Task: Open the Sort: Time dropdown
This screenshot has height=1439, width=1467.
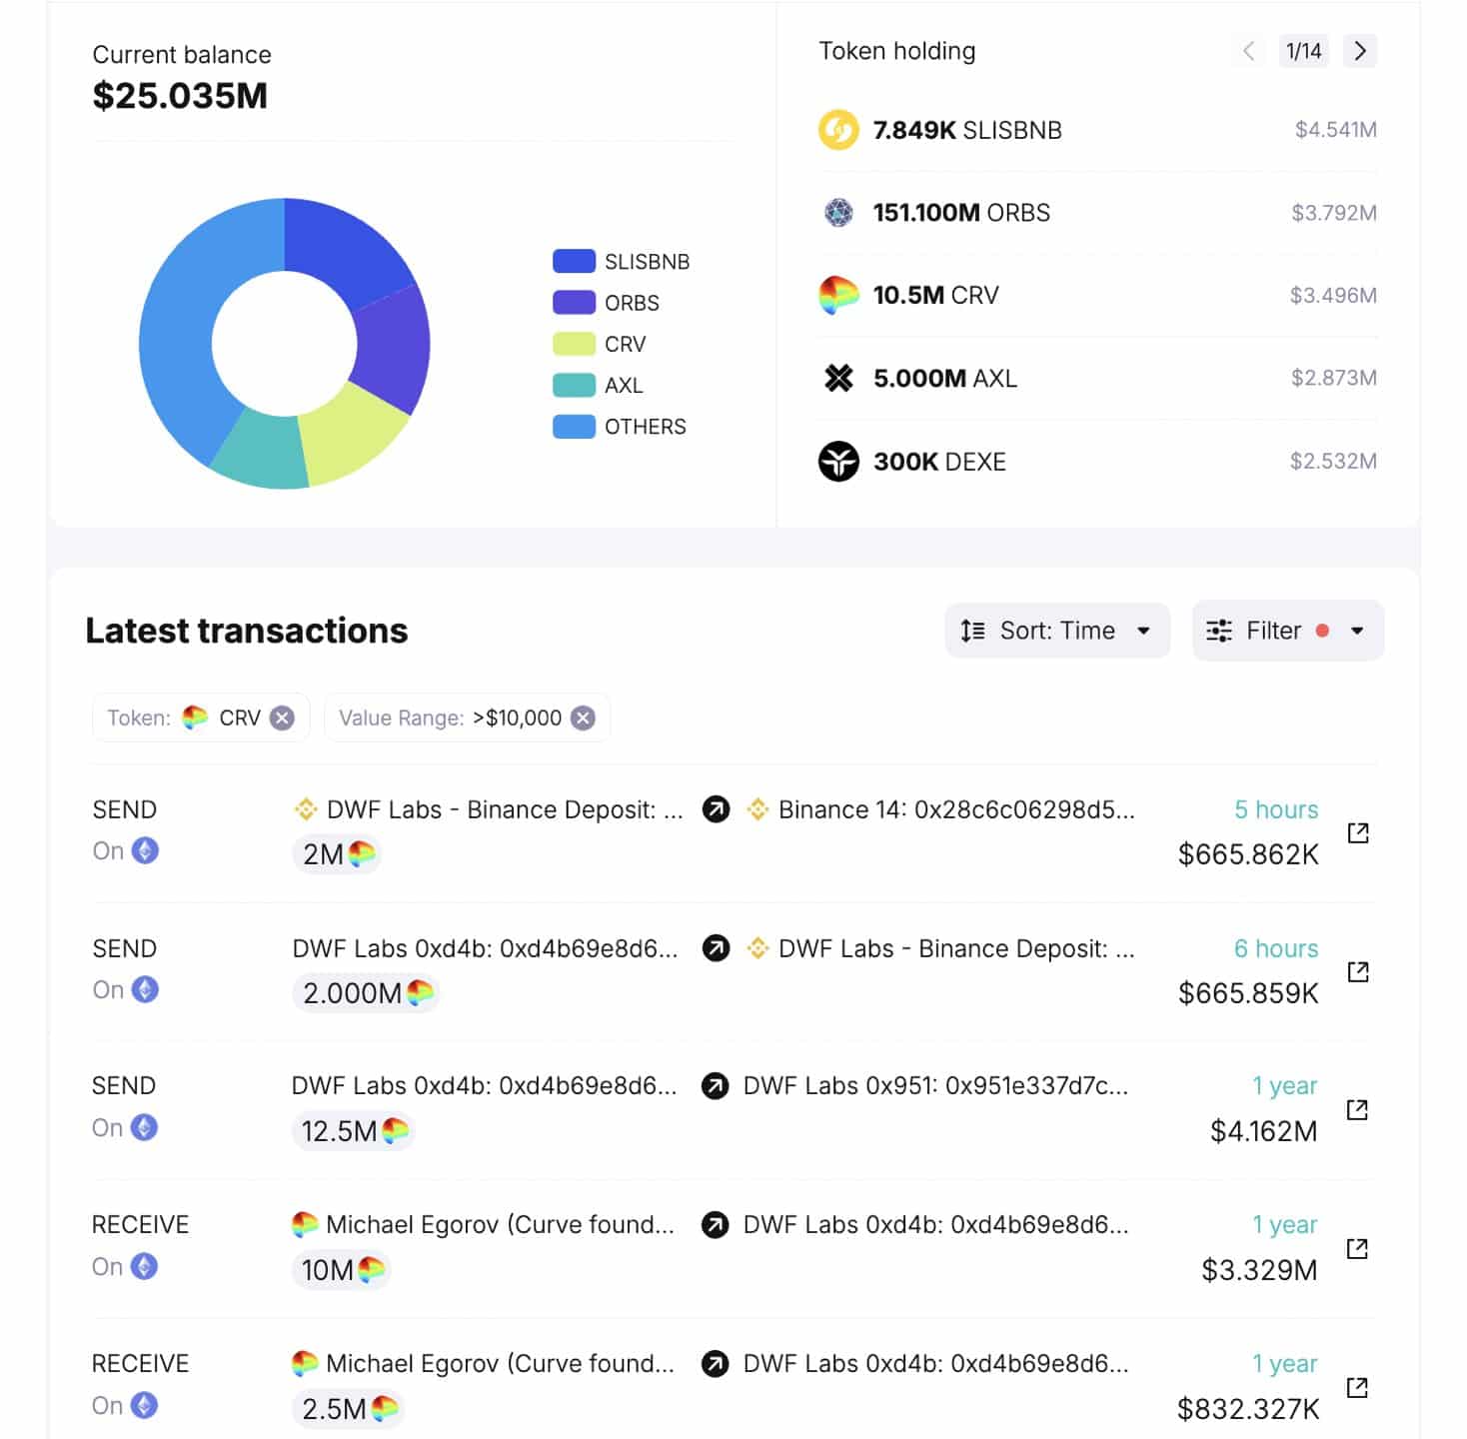Action: coord(1056,631)
